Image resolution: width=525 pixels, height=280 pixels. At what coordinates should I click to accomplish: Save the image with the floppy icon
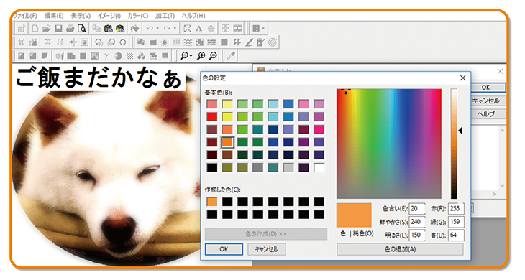click(x=58, y=29)
